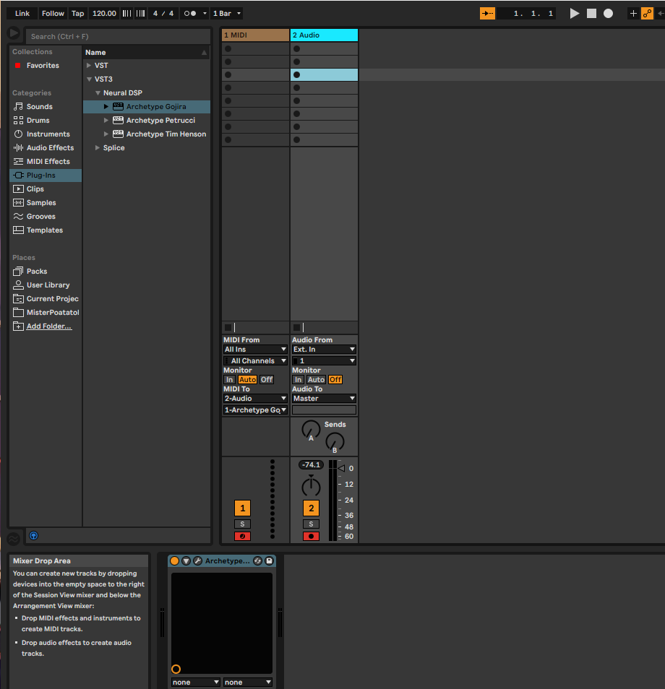Open the MisterPoatatol folder
The width and height of the screenshot is (665, 689).
click(53, 313)
